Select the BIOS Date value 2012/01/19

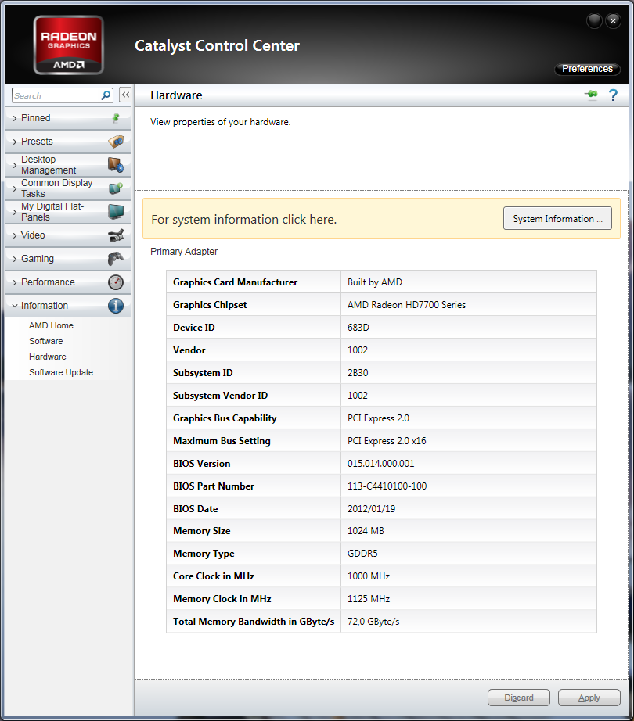tap(469, 508)
